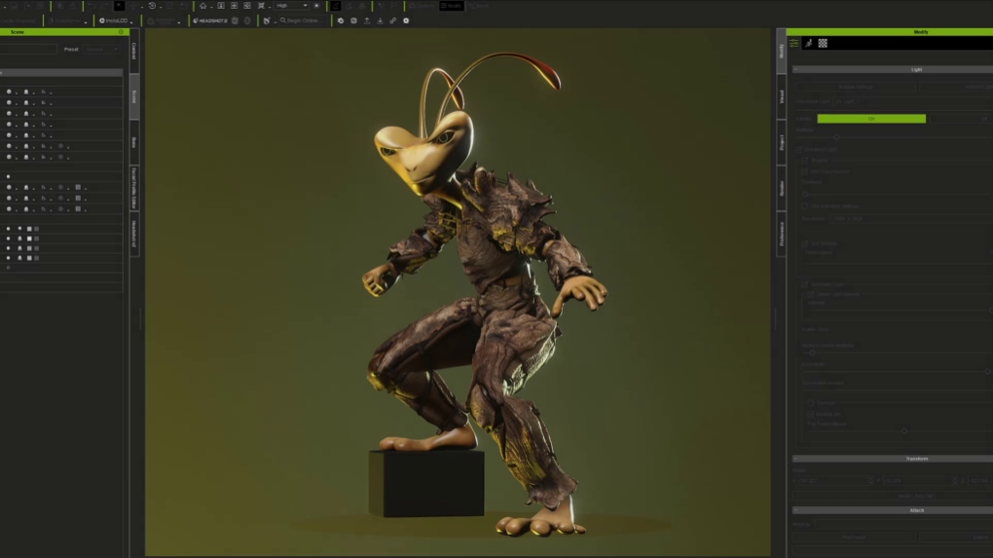Switch to the Visual tab
The height and width of the screenshot is (558, 993).
pos(782,97)
